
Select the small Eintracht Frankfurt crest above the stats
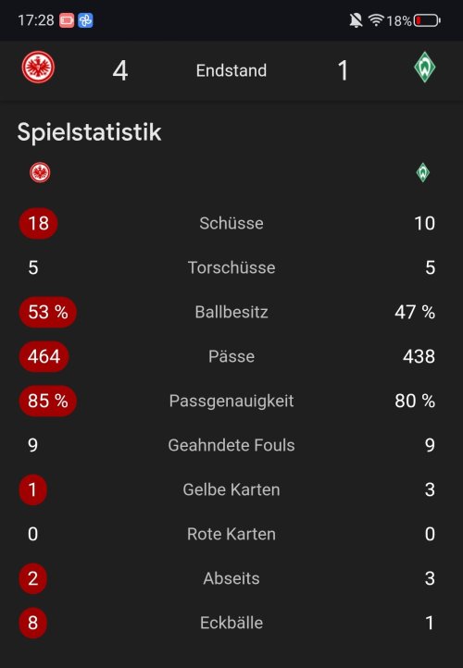point(40,172)
